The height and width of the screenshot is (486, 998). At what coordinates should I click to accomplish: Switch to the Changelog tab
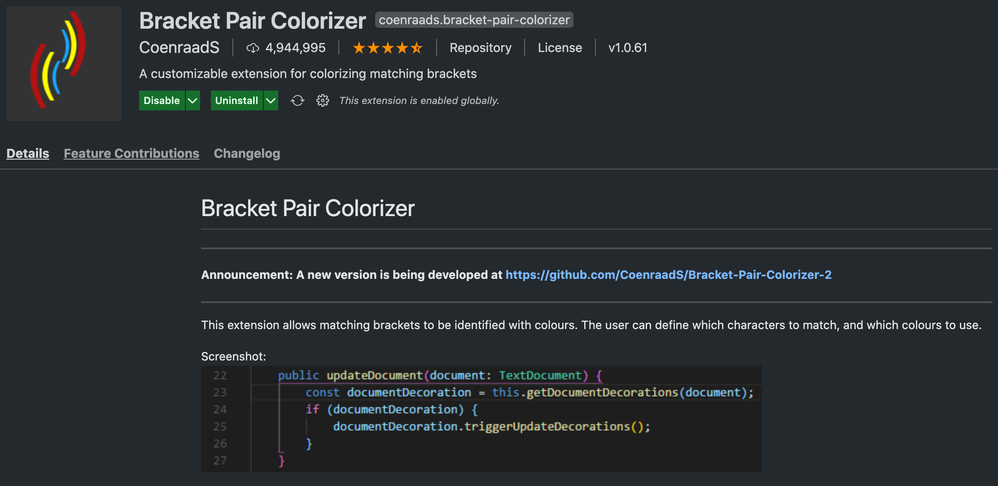(x=247, y=153)
